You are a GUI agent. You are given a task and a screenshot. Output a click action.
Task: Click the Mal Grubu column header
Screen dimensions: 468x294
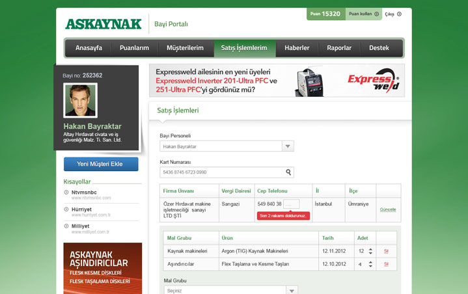[179, 238]
